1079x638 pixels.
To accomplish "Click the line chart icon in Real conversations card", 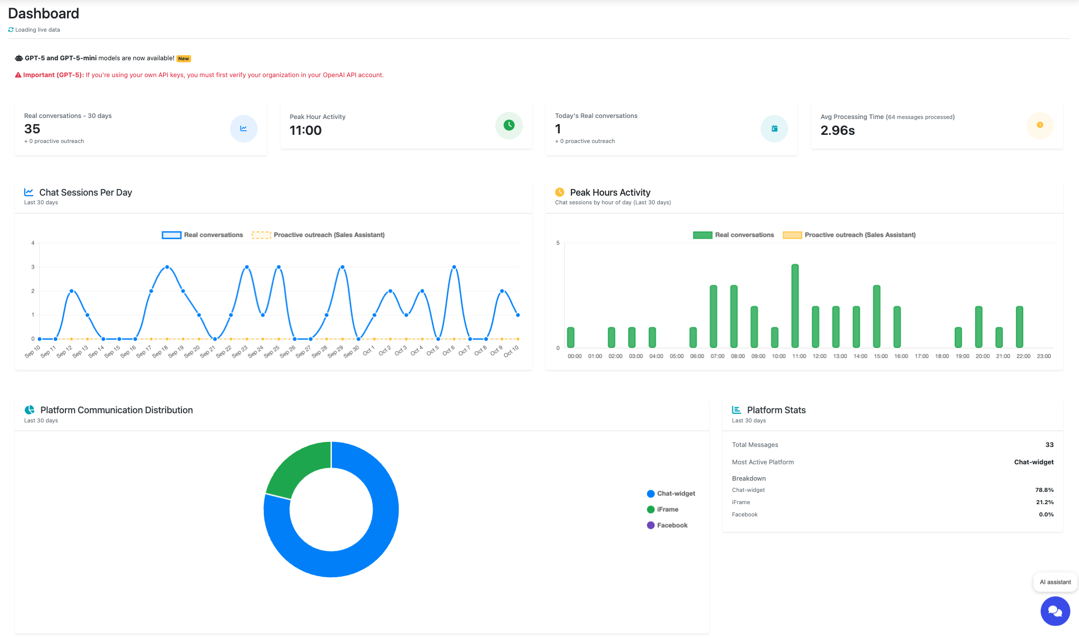I will (243, 129).
